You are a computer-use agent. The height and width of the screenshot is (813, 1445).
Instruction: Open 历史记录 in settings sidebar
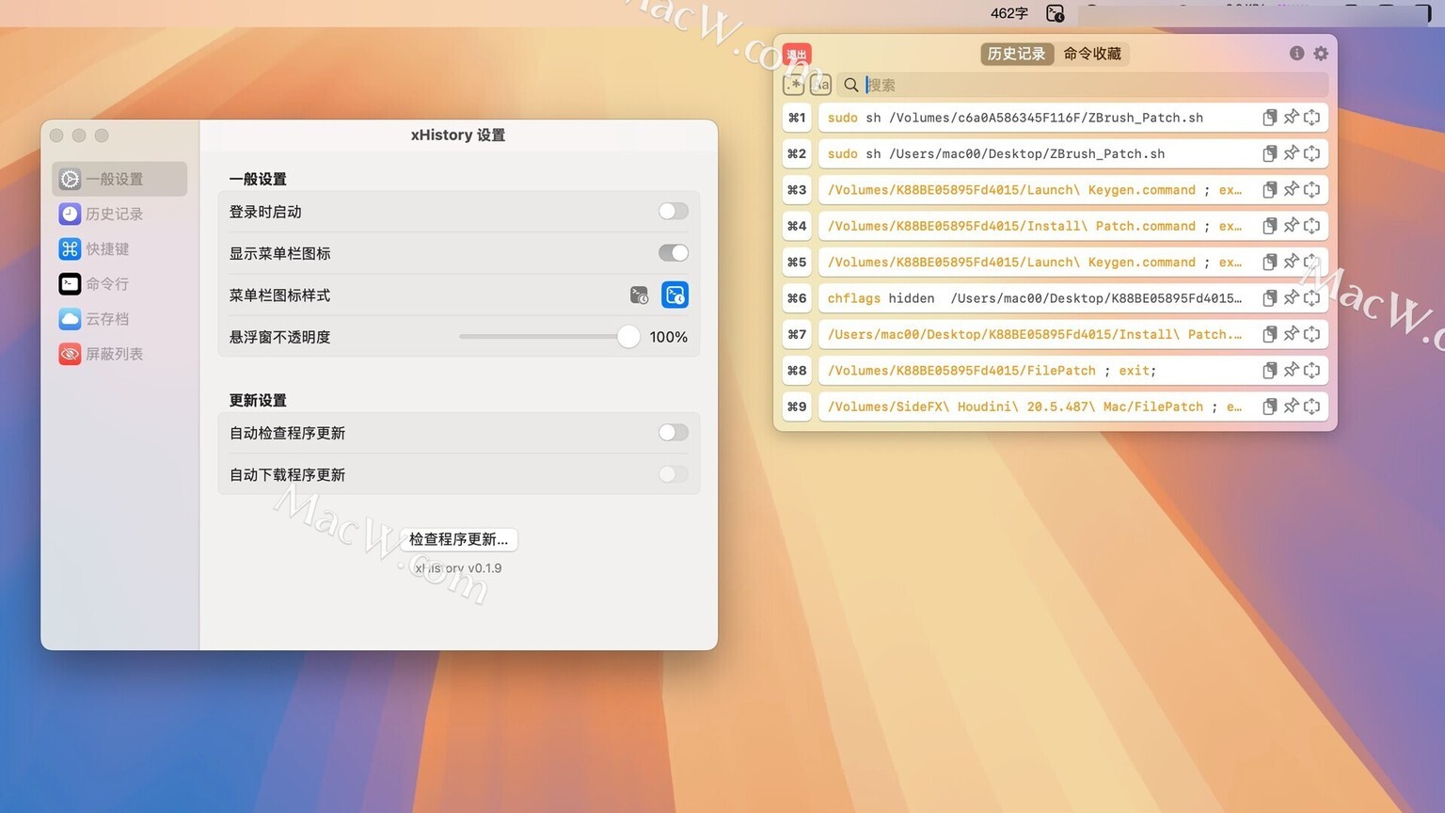[119, 214]
